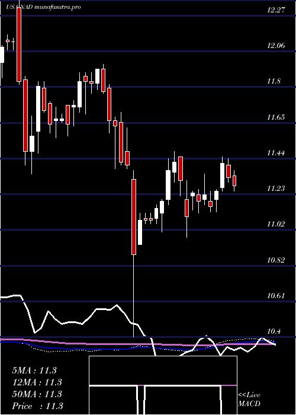Screen dimensions: 296x415
Task: Click the '5MA : 11.3' readout
Action: (x=34, y=371)
